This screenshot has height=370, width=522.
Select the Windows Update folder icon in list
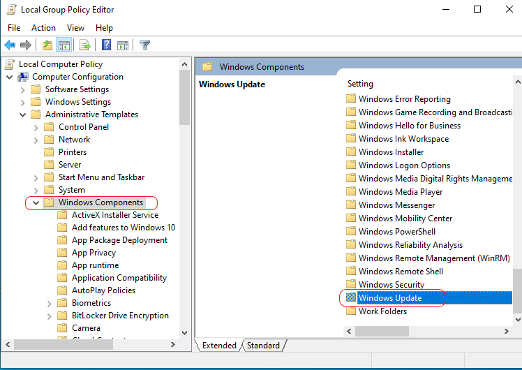pyautogui.click(x=351, y=297)
